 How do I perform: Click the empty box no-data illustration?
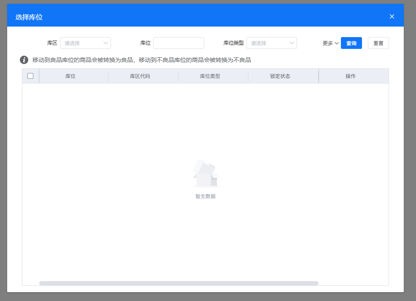pyautogui.click(x=205, y=173)
